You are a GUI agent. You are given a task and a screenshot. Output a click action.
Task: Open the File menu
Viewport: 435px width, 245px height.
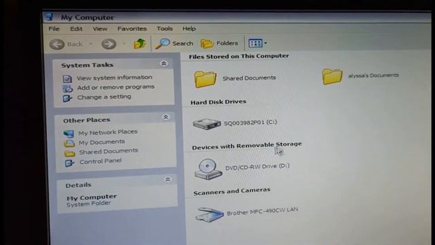point(54,29)
